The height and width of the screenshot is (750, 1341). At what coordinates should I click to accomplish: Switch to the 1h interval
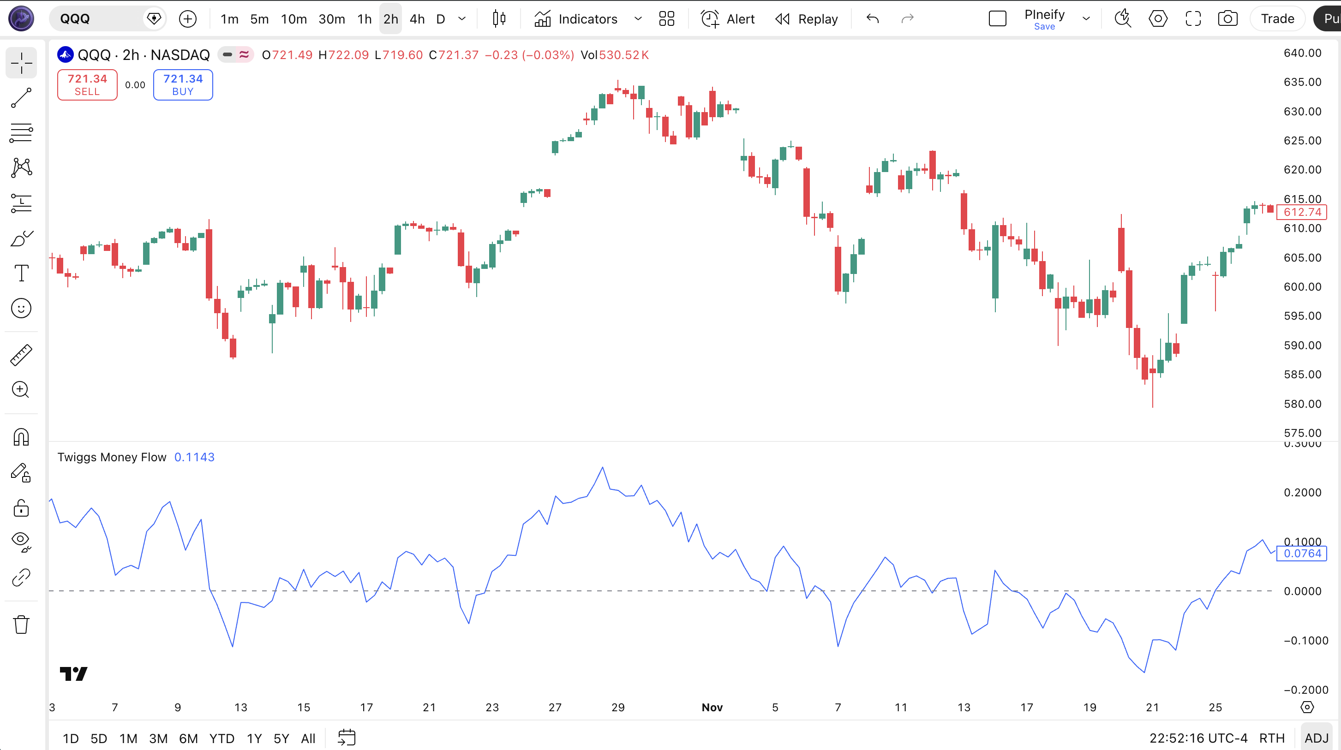click(365, 19)
